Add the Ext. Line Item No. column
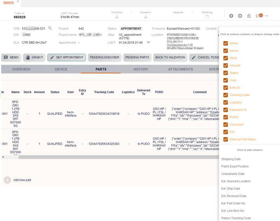This screenshot has height=221, width=280. pos(233,211)
